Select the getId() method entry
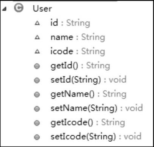 [80, 66]
